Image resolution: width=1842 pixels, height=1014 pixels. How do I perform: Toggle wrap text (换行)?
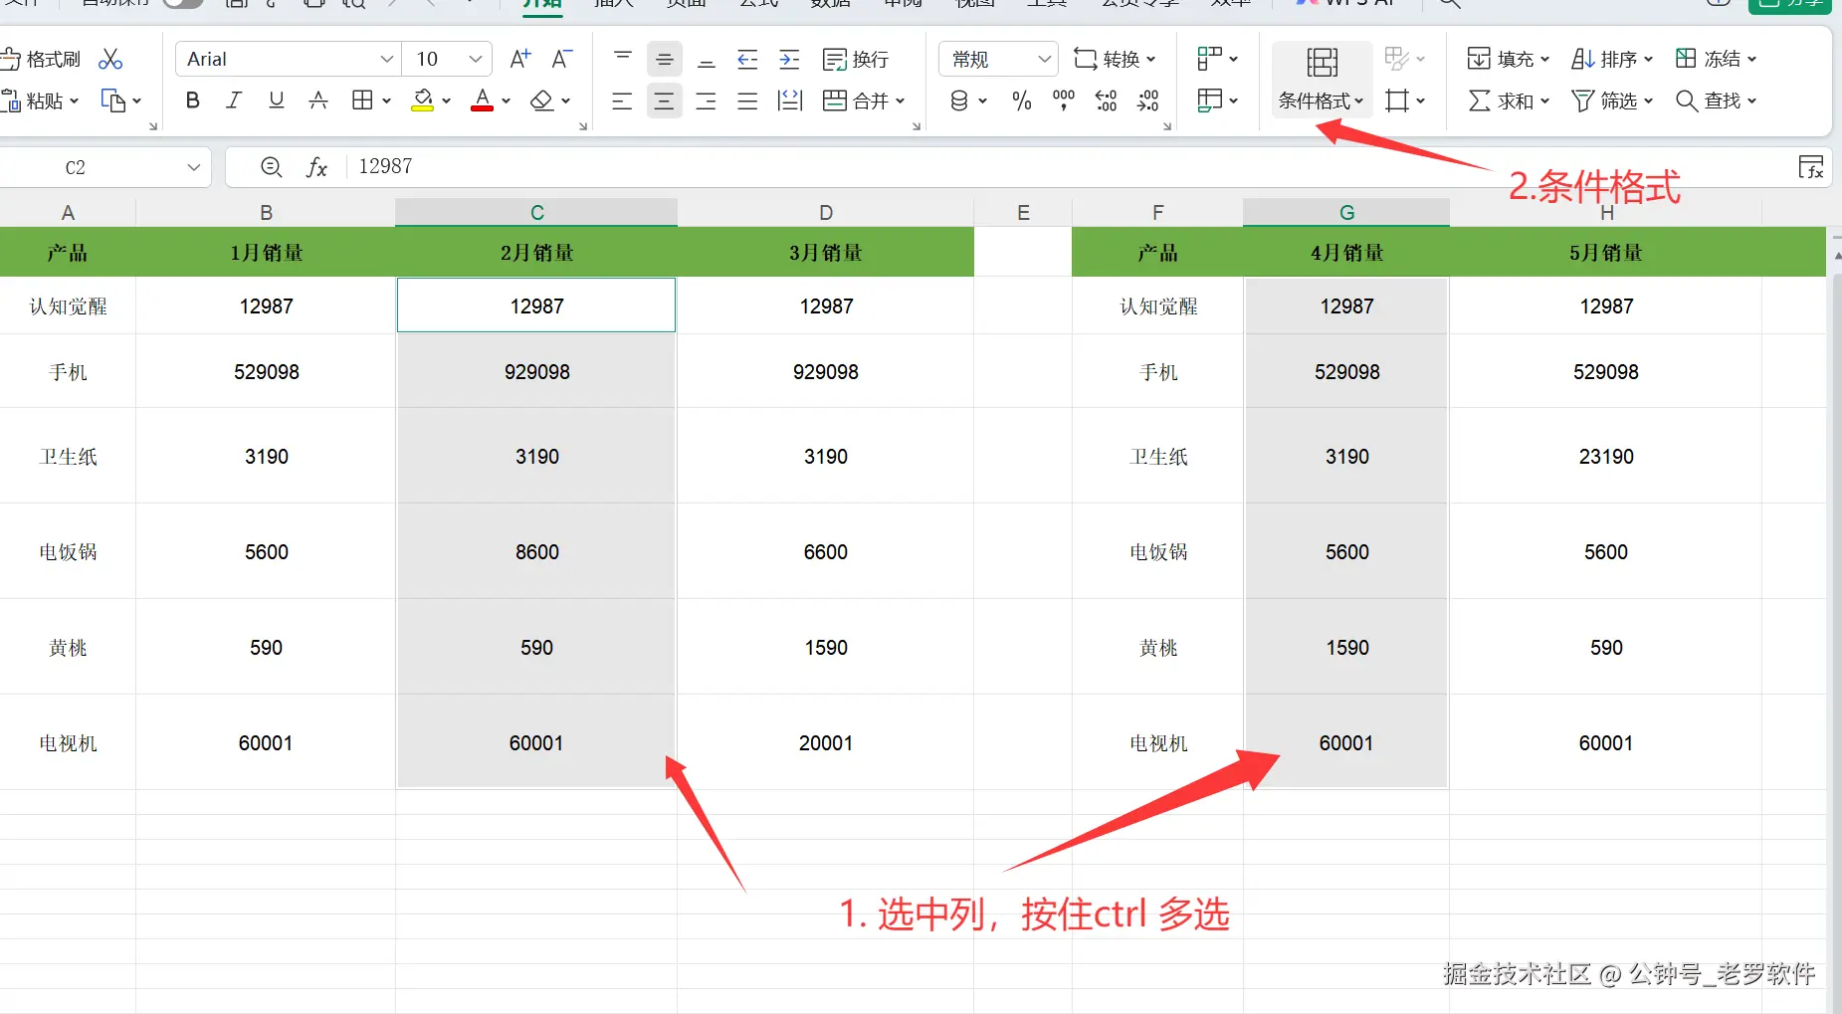tap(856, 59)
